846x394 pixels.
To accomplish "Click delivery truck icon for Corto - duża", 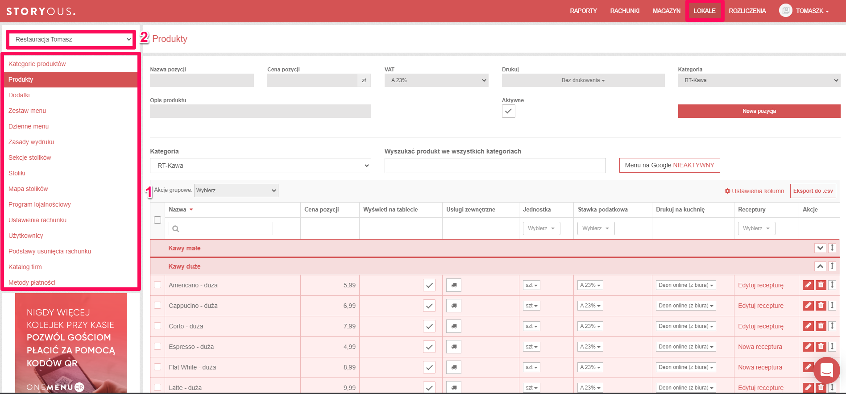I will [x=454, y=326].
